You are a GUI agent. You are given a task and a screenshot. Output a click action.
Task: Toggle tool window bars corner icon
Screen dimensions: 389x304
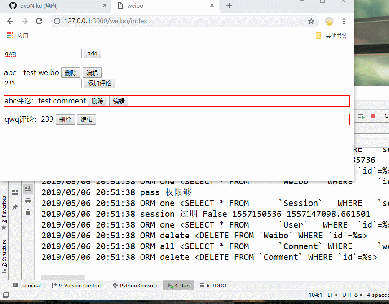(x=6, y=295)
